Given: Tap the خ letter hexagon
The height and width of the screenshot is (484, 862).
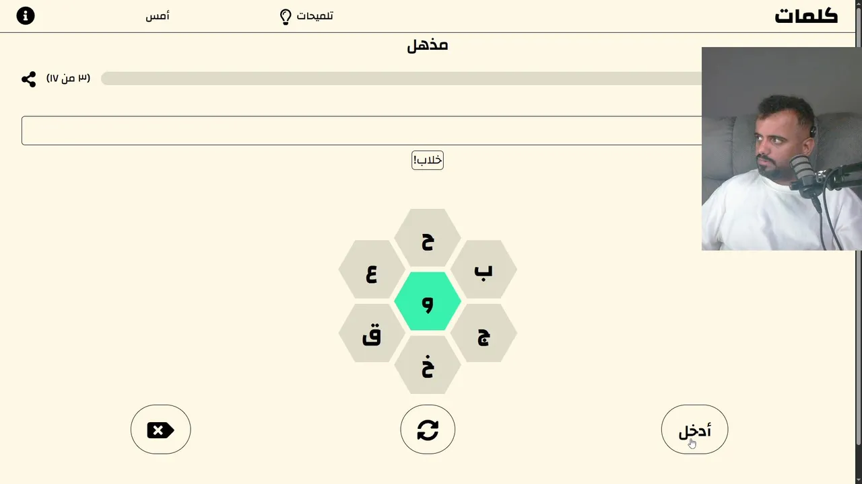Looking at the screenshot, I should [428, 365].
